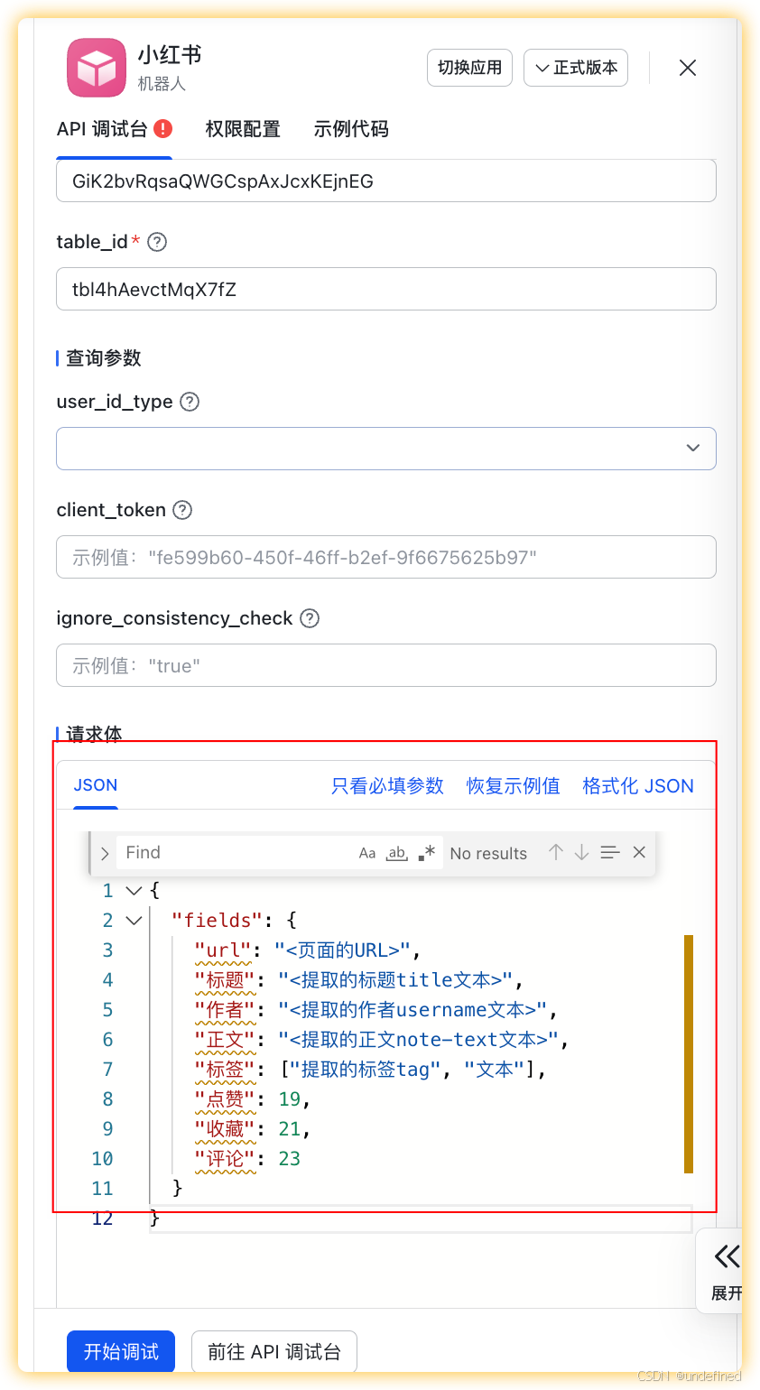Click the ignore_consistency_check input field

(386, 665)
